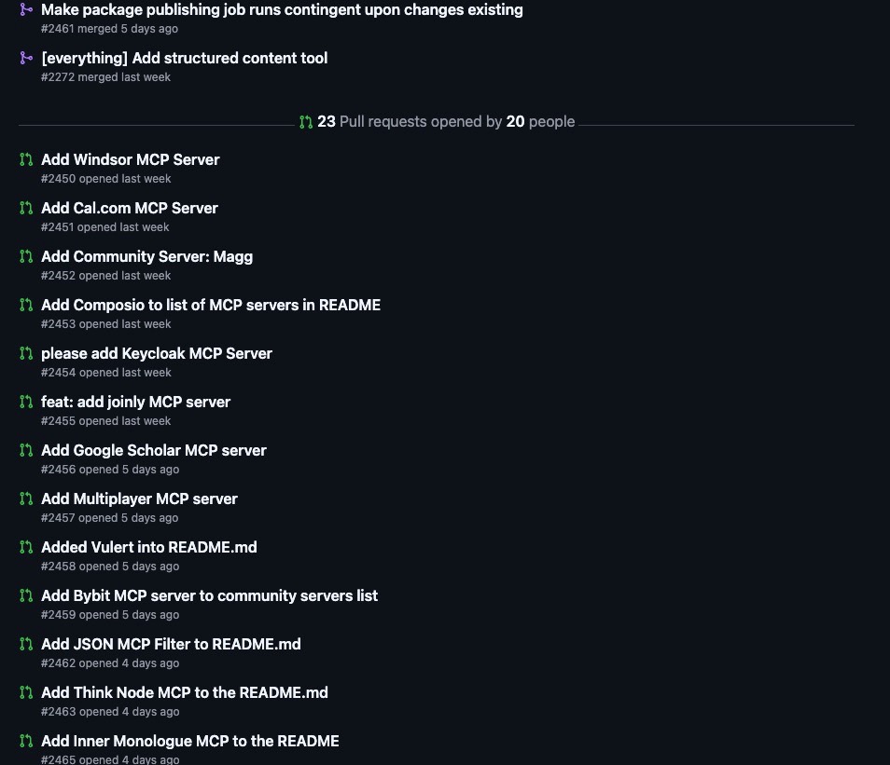890x765 pixels.
Task: Click open PR icon beside Google Scholar MCP server
Action: pyautogui.click(x=26, y=450)
